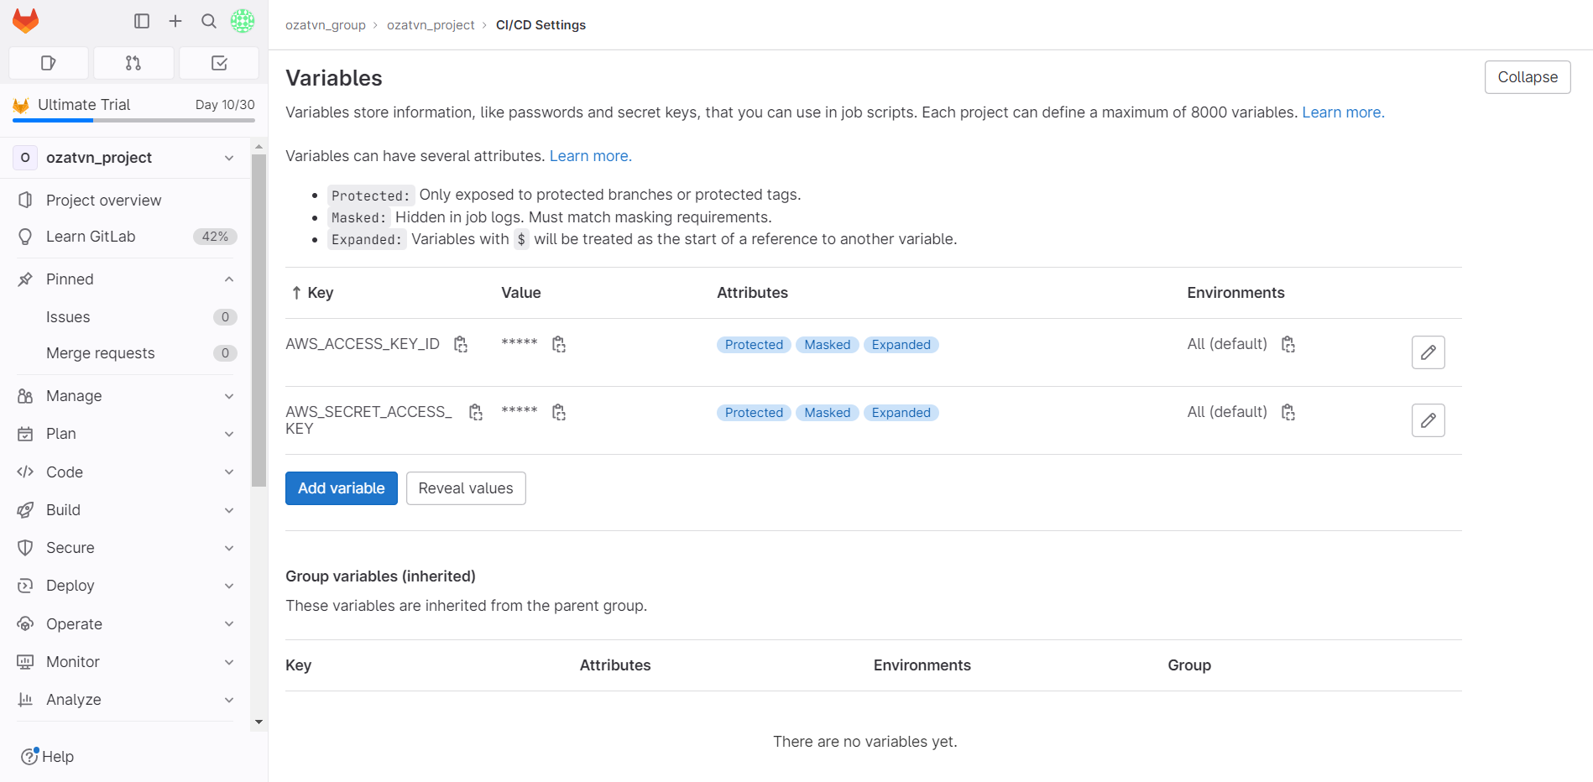The height and width of the screenshot is (782, 1593).
Task: Click Reveal values
Action: 465,487
